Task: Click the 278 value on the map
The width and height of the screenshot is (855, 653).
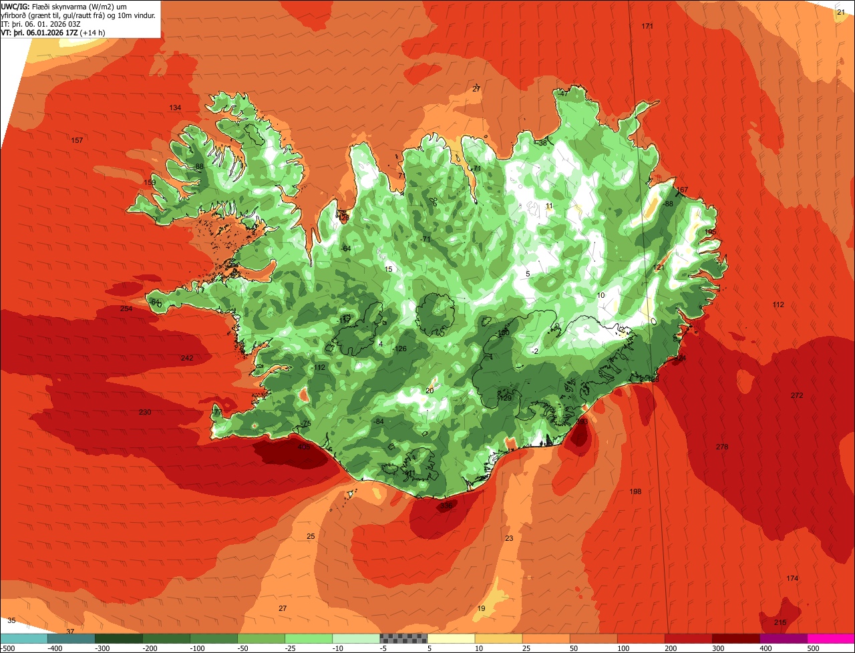Action: [x=722, y=447]
